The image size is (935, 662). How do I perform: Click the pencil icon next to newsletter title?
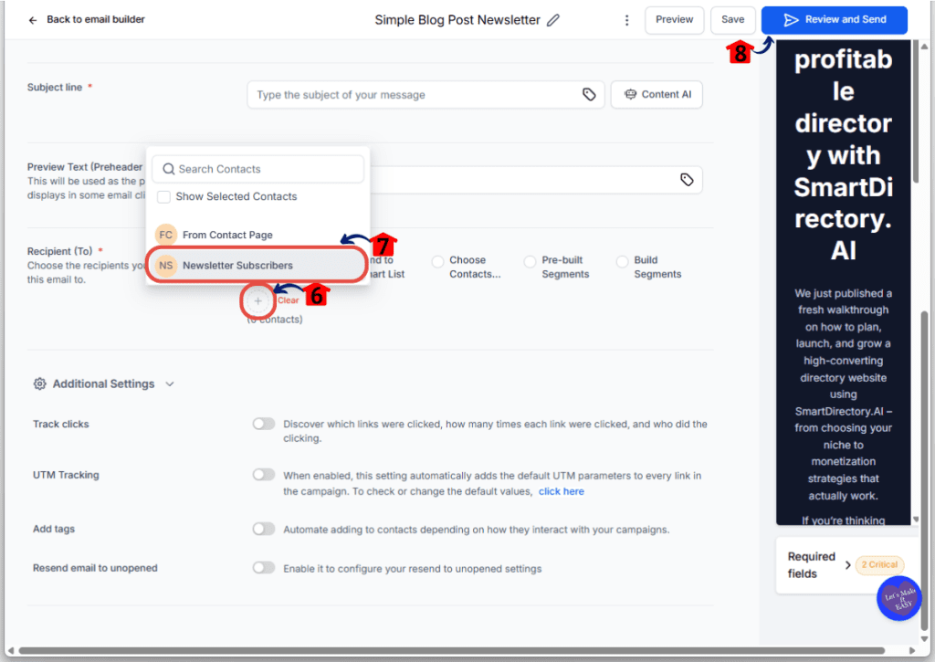[x=554, y=19]
